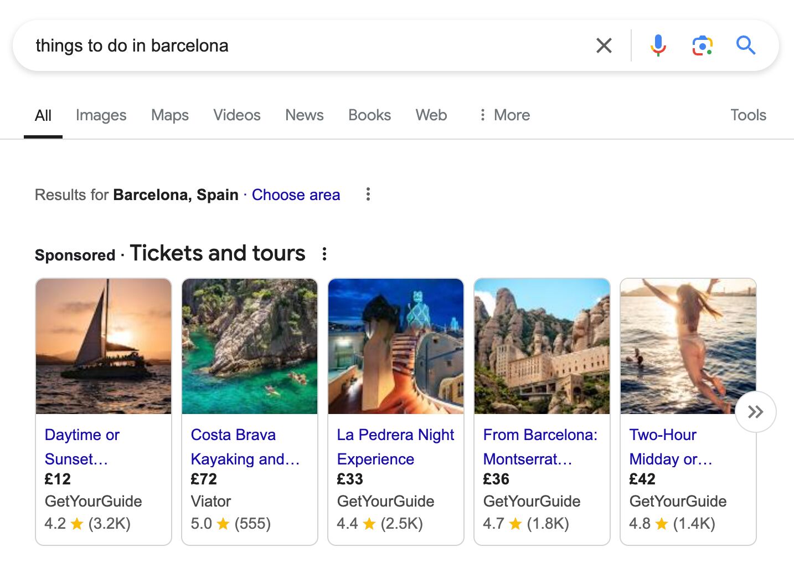The height and width of the screenshot is (562, 794).
Task: Open Google Lens image search
Action: point(702,45)
